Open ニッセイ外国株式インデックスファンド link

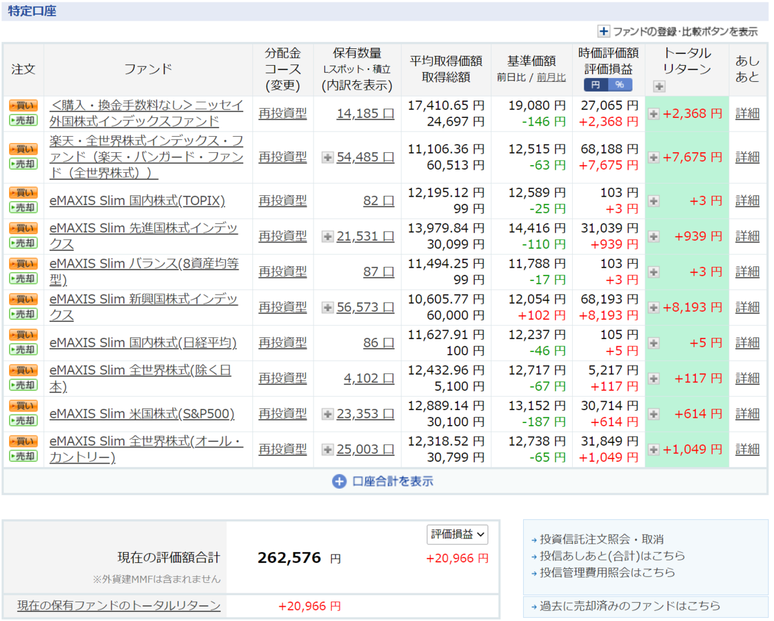[x=147, y=113]
